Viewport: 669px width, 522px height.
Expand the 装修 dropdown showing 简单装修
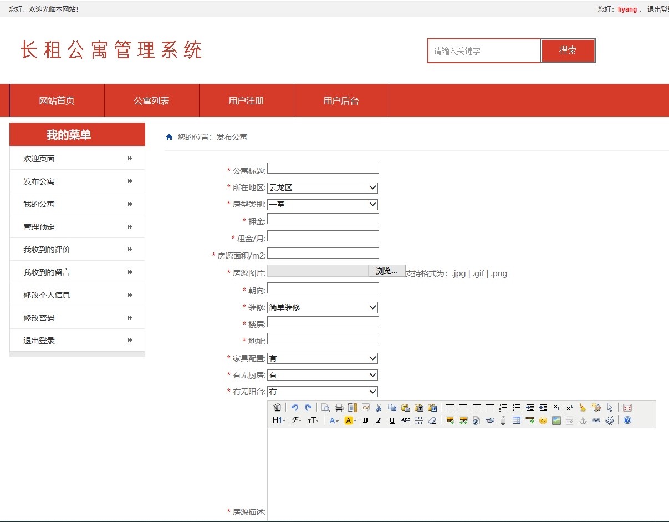pos(323,307)
